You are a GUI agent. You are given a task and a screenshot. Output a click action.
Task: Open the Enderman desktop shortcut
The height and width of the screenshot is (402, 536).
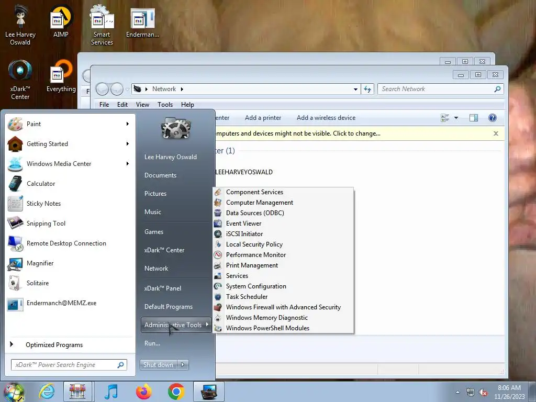pos(142,22)
